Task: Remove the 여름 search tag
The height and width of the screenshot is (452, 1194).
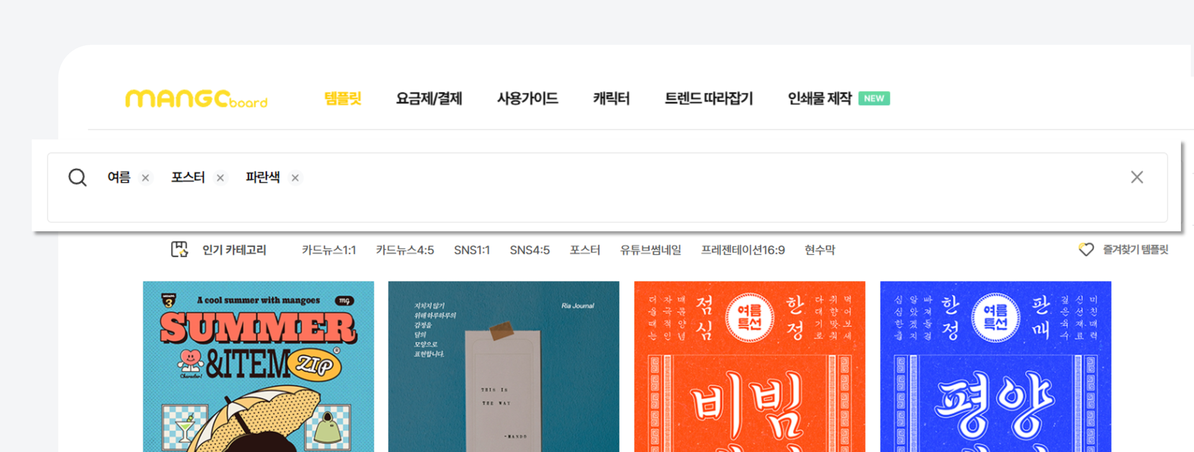Action: (x=146, y=178)
